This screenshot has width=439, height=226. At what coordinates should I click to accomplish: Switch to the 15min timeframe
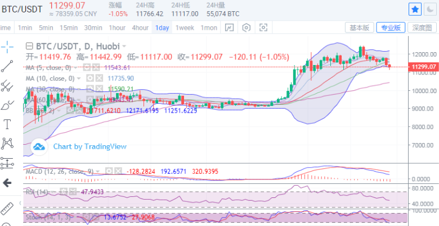69,27
